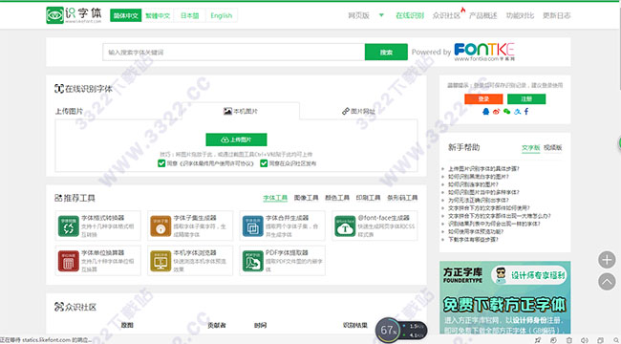
Task: Select the 字体工具 tools tab
Action: point(275,198)
